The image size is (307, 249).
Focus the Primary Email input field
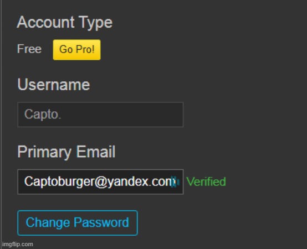[x=100, y=181]
